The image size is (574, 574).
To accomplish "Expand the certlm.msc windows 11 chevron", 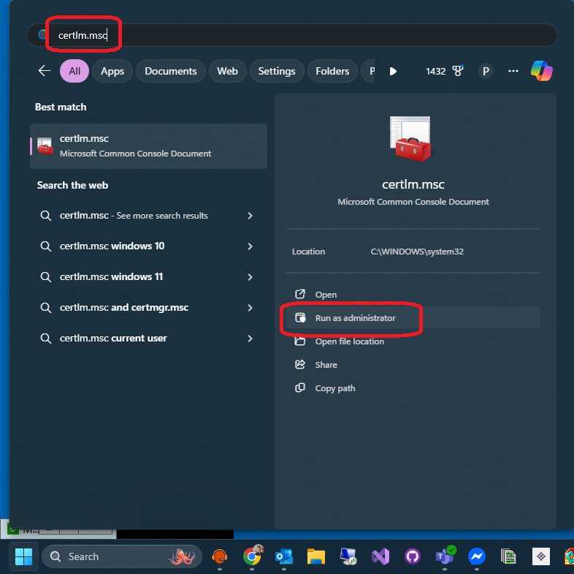I will coord(250,276).
